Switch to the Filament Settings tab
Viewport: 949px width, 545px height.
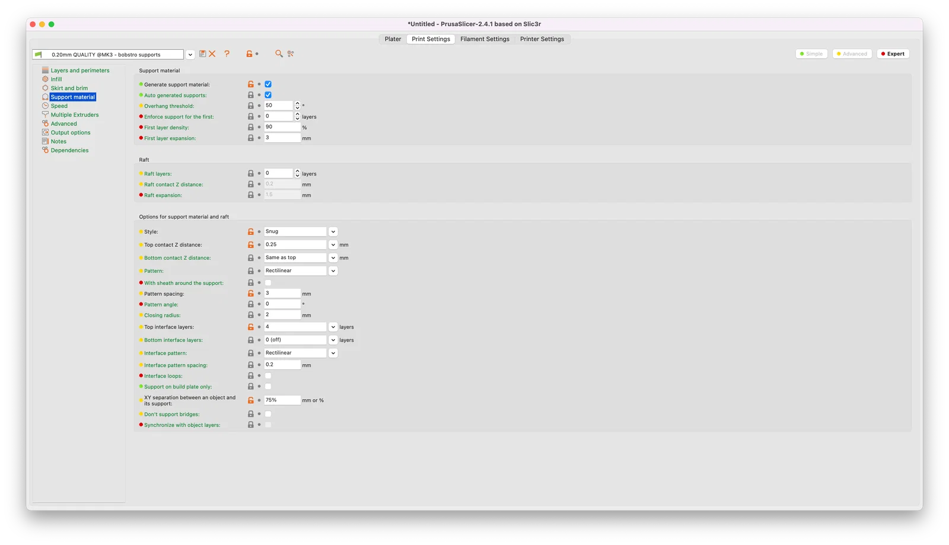tap(485, 39)
